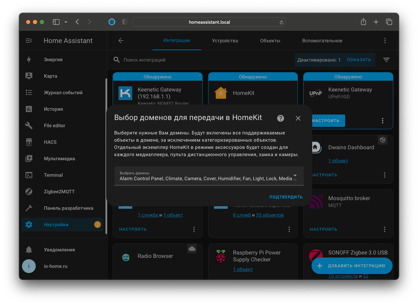Open История in the sidebar

(x=62, y=109)
